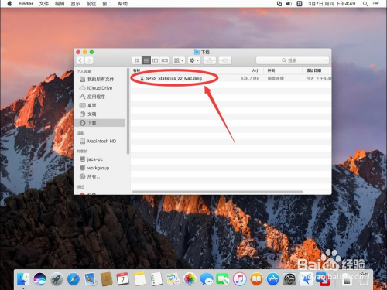This screenshot has width=387, height=290.
Task: Open 桌面 folder in sidebar
Action: (x=91, y=105)
